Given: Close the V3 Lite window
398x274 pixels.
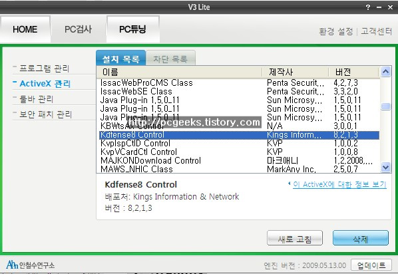Looking at the screenshot, I should tap(391, 7).
